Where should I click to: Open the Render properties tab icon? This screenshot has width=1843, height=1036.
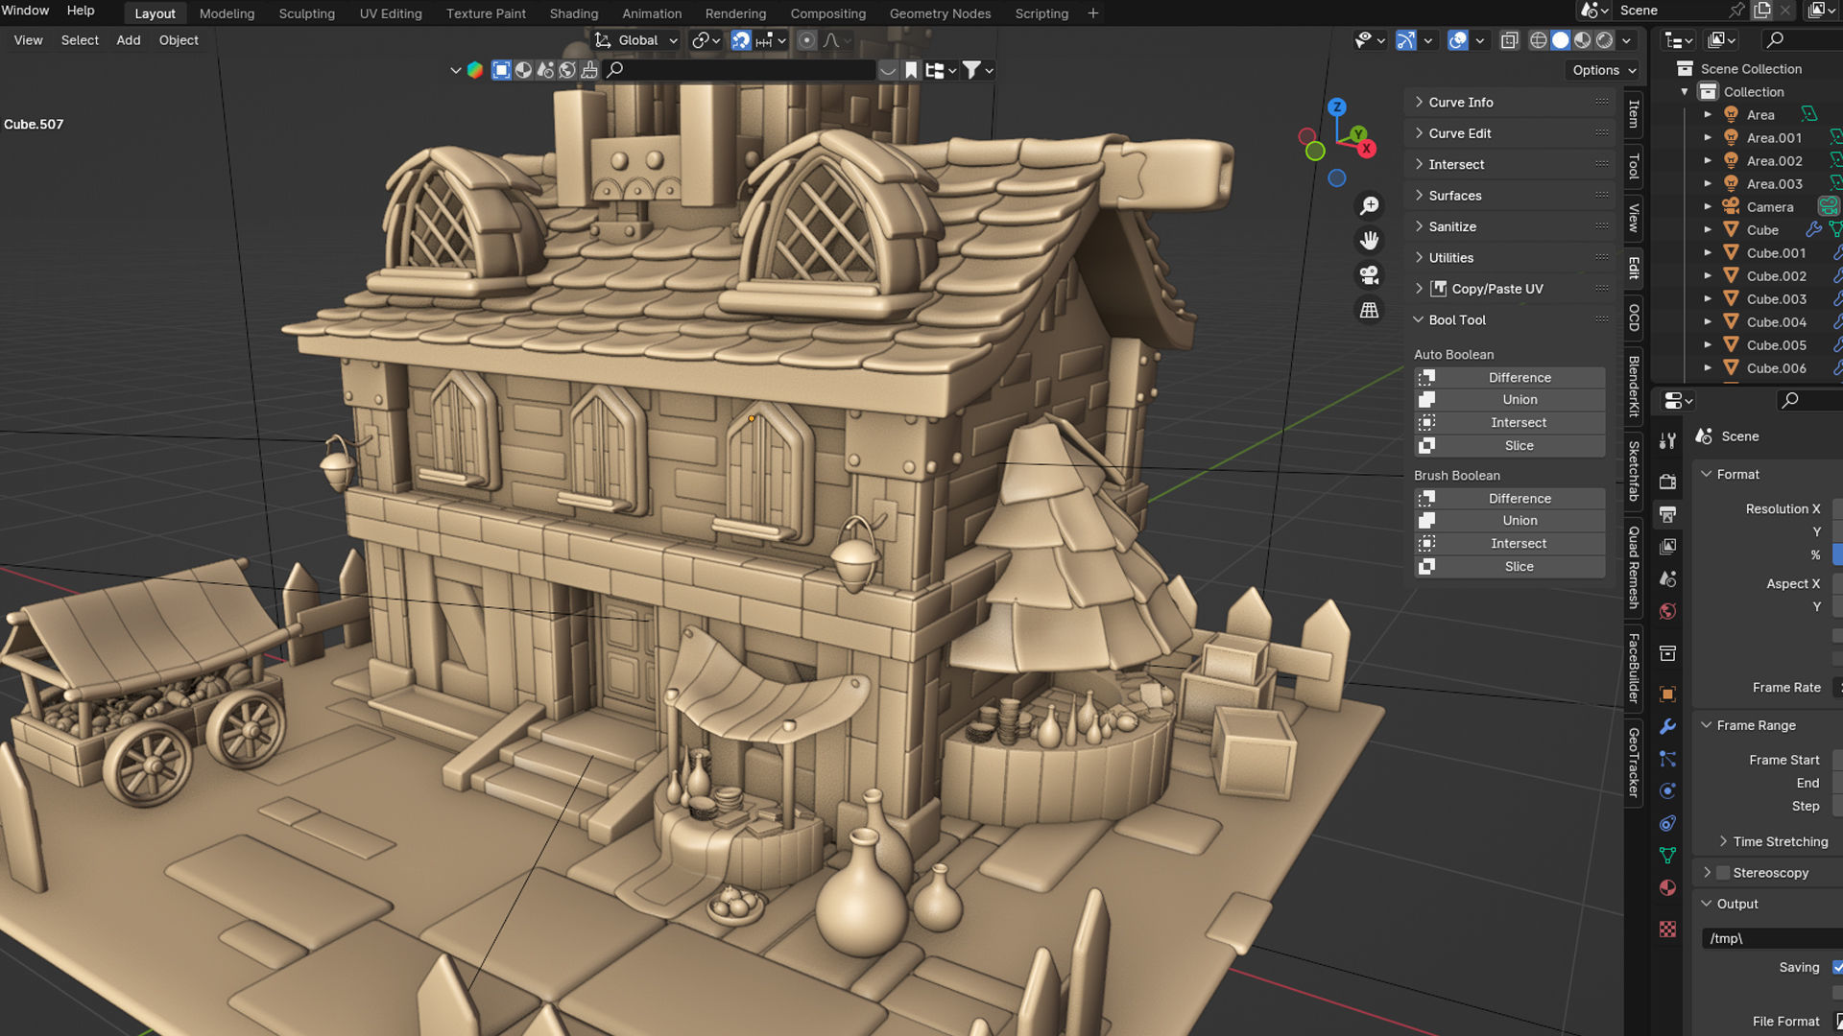click(1667, 482)
